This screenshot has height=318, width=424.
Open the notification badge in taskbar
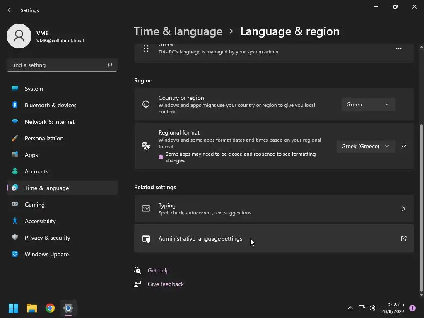tap(412, 308)
